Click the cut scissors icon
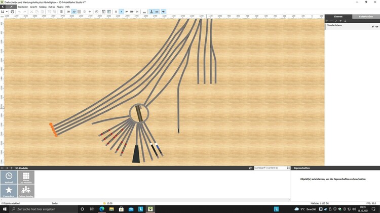Image resolution: width=380 pixels, height=213 pixels. pyautogui.click(x=31, y=12)
